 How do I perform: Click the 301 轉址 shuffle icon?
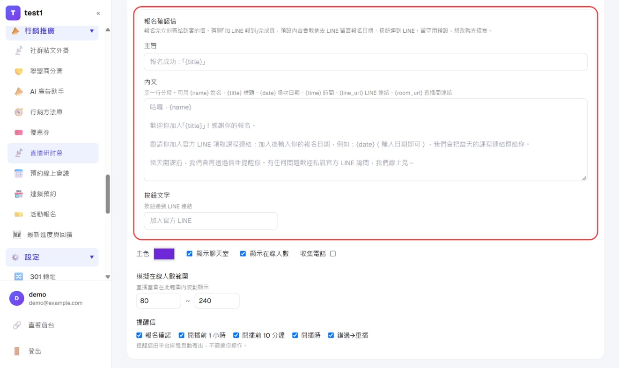pos(19,277)
